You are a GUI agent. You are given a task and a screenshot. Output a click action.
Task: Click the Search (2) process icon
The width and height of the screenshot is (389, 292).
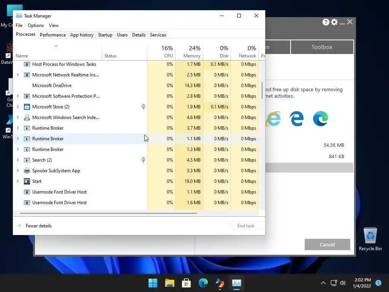[x=27, y=160]
